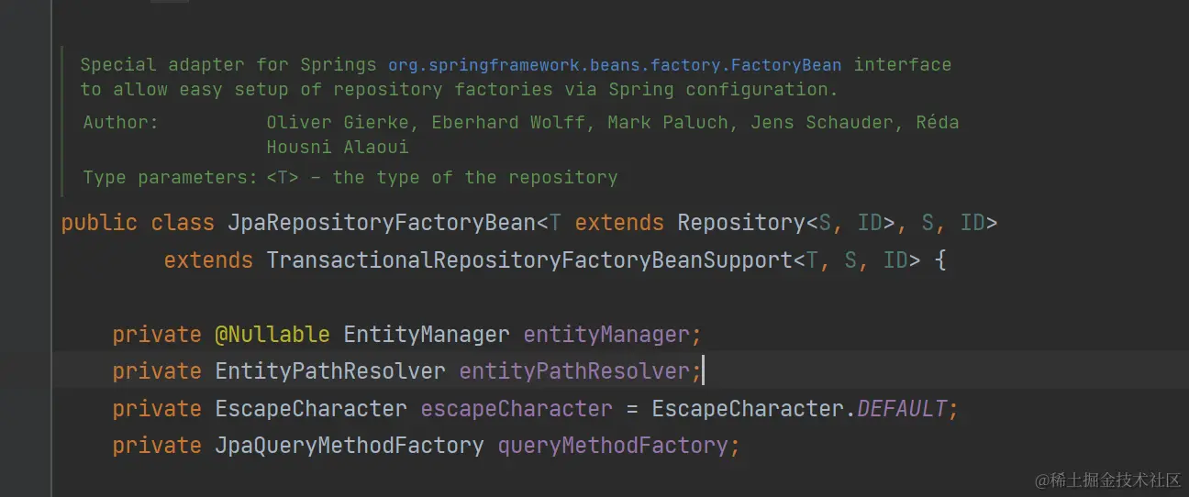This screenshot has width=1189, height=497.
Task: Click the author name 'Oliver Gierke'
Action: pos(339,122)
